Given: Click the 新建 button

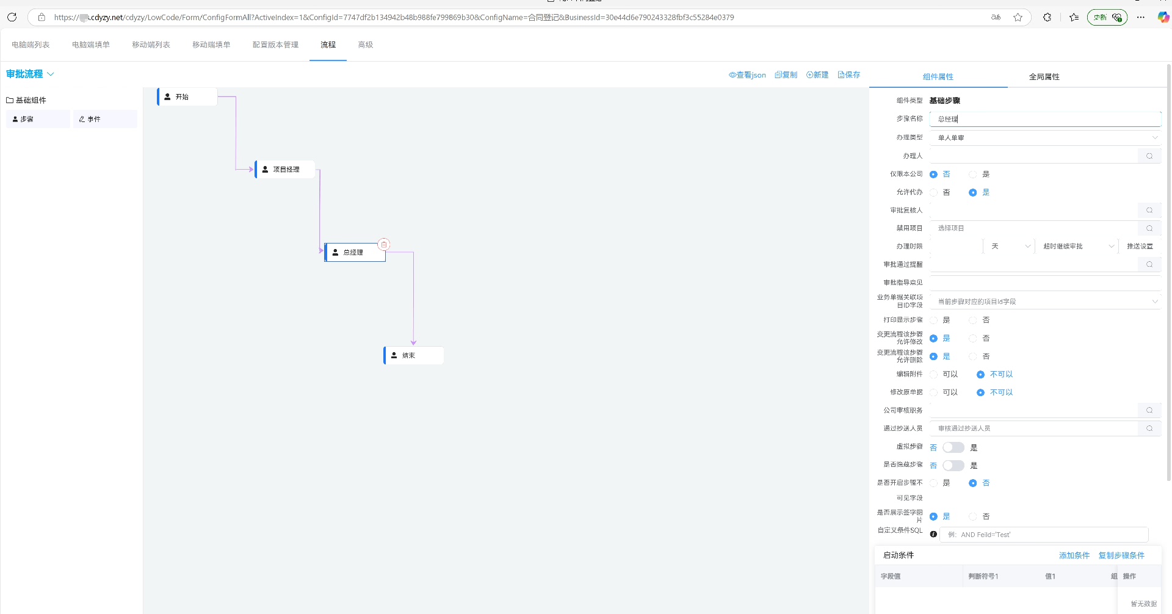Looking at the screenshot, I should (817, 75).
